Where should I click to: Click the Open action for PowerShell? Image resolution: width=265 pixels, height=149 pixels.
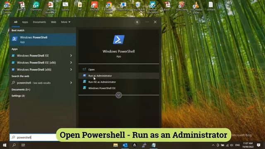[118, 70]
